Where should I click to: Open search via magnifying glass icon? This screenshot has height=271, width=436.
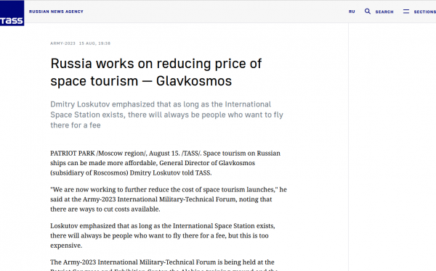coord(367,12)
